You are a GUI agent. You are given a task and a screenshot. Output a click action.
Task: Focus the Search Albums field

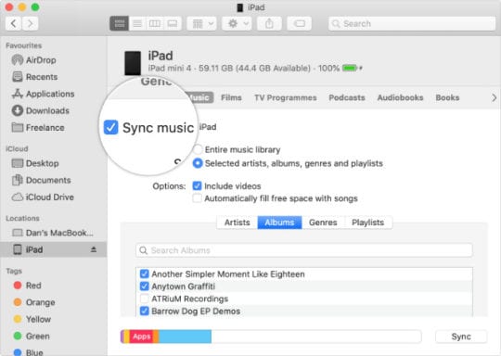coord(304,250)
